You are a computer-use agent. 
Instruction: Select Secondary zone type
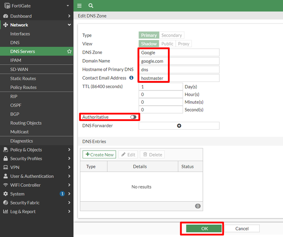point(172,35)
